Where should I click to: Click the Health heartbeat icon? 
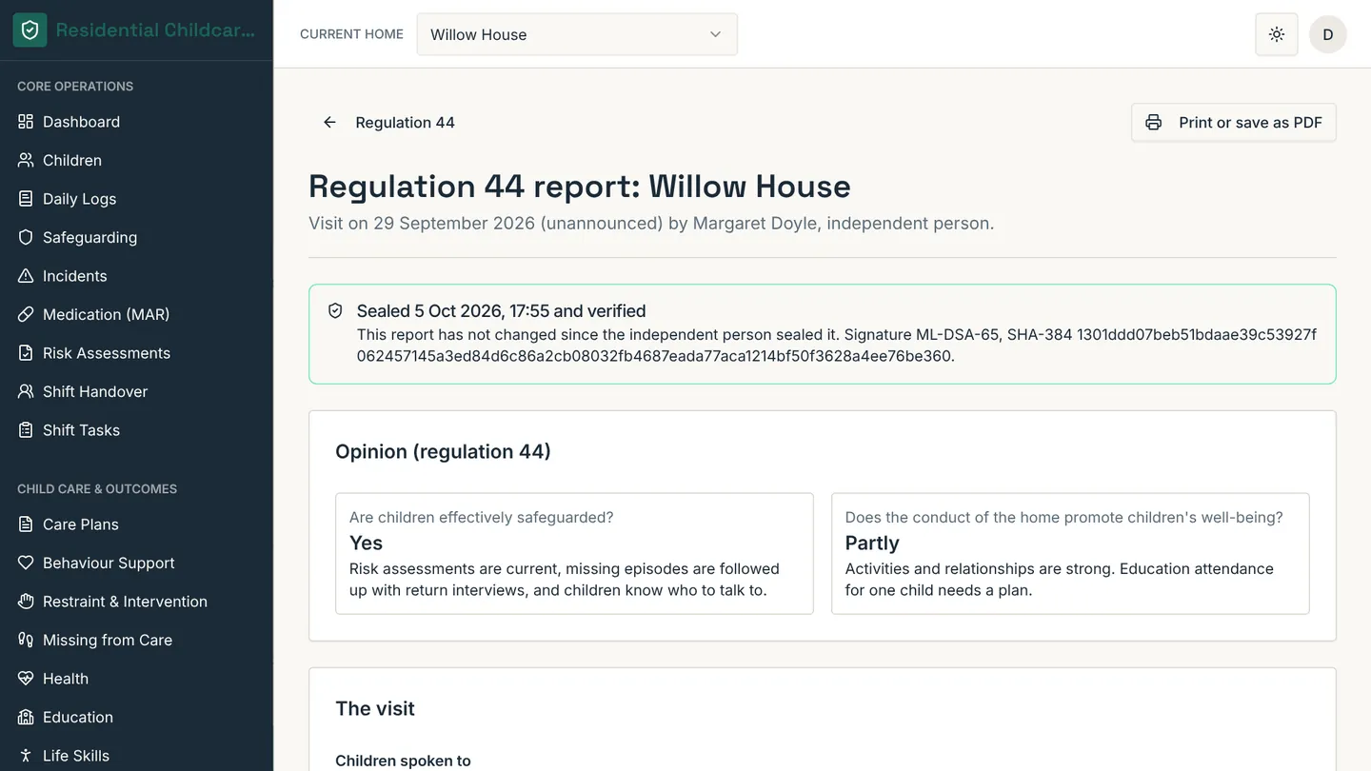26,679
